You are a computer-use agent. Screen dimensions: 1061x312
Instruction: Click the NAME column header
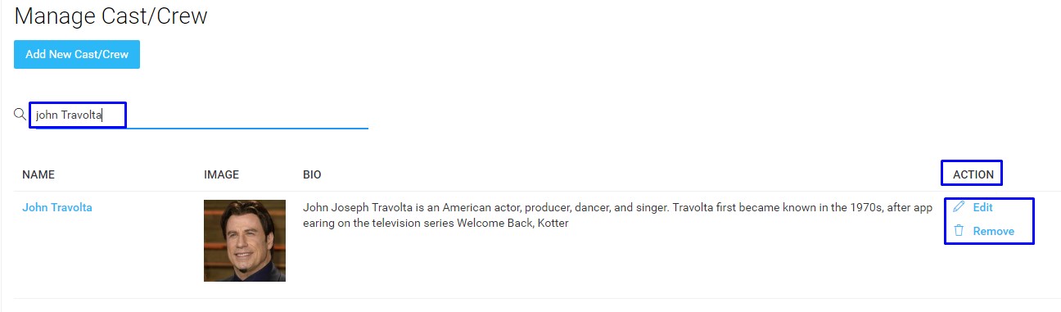[38, 174]
